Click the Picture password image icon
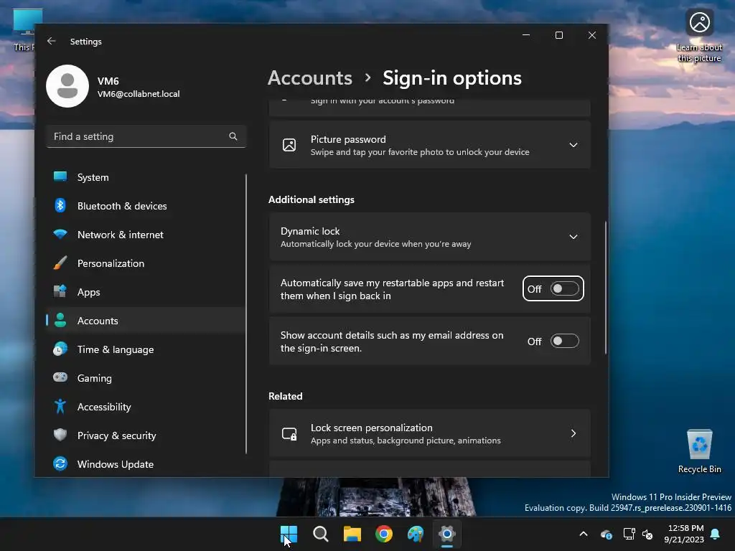The height and width of the screenshot is (551, 735). [x=289, y=145]
